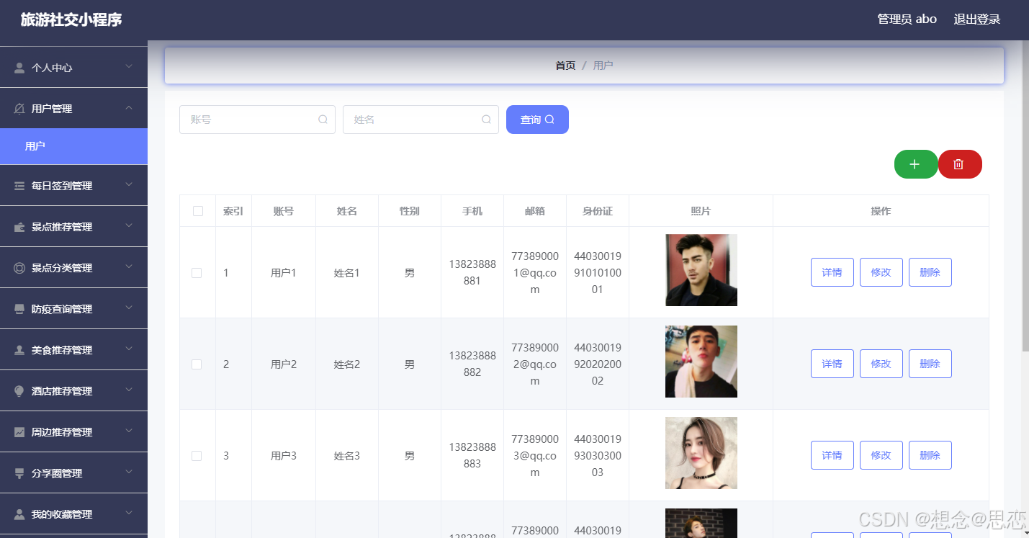Click the person icon beside 我的收藏管理
This screenshot has height=538, width=1029.
tap(19, 514)
